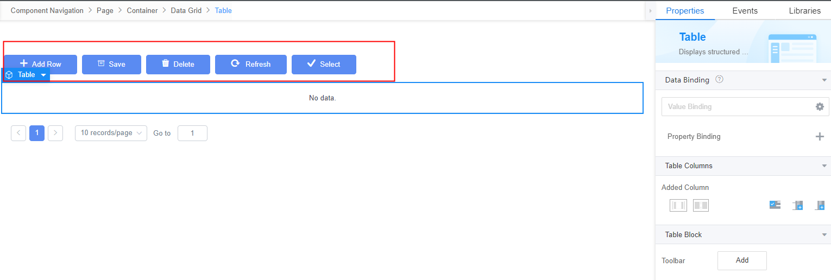
Task: Switch to the Events tab
Action: [x=745, y=11]
